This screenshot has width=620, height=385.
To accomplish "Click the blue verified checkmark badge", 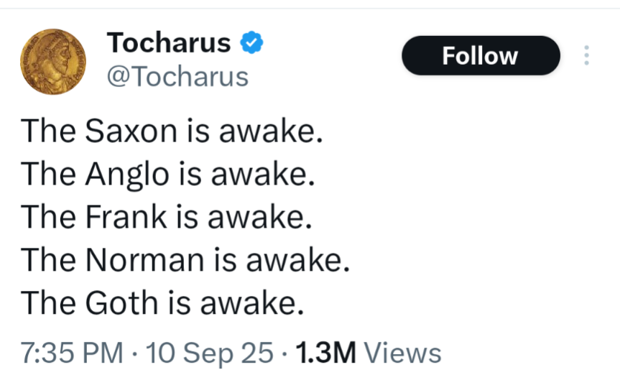I will click(x=252, y=42).
